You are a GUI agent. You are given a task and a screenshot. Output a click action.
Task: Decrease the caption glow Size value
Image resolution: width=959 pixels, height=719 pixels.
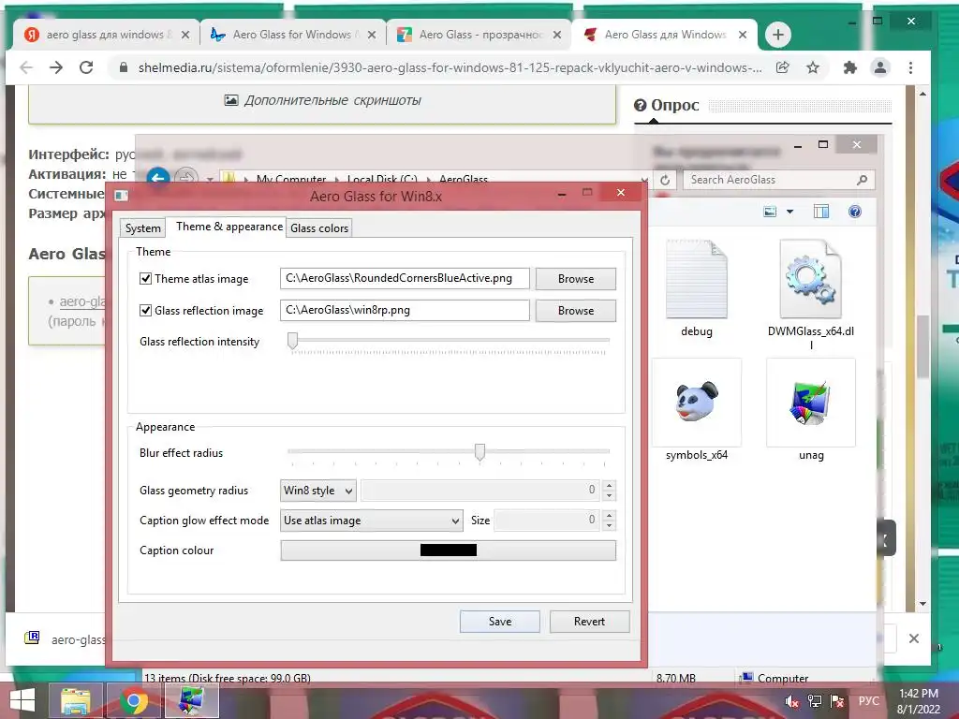(x=609, y=525)
